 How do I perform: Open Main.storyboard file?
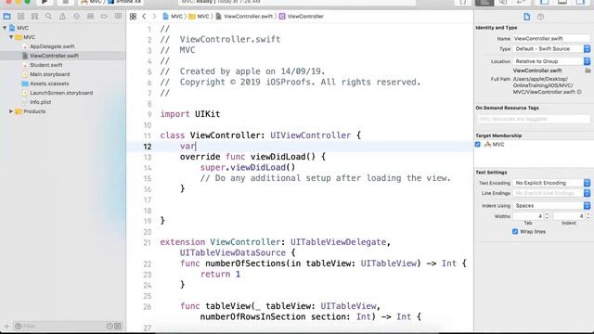click(x=49, y=74)
